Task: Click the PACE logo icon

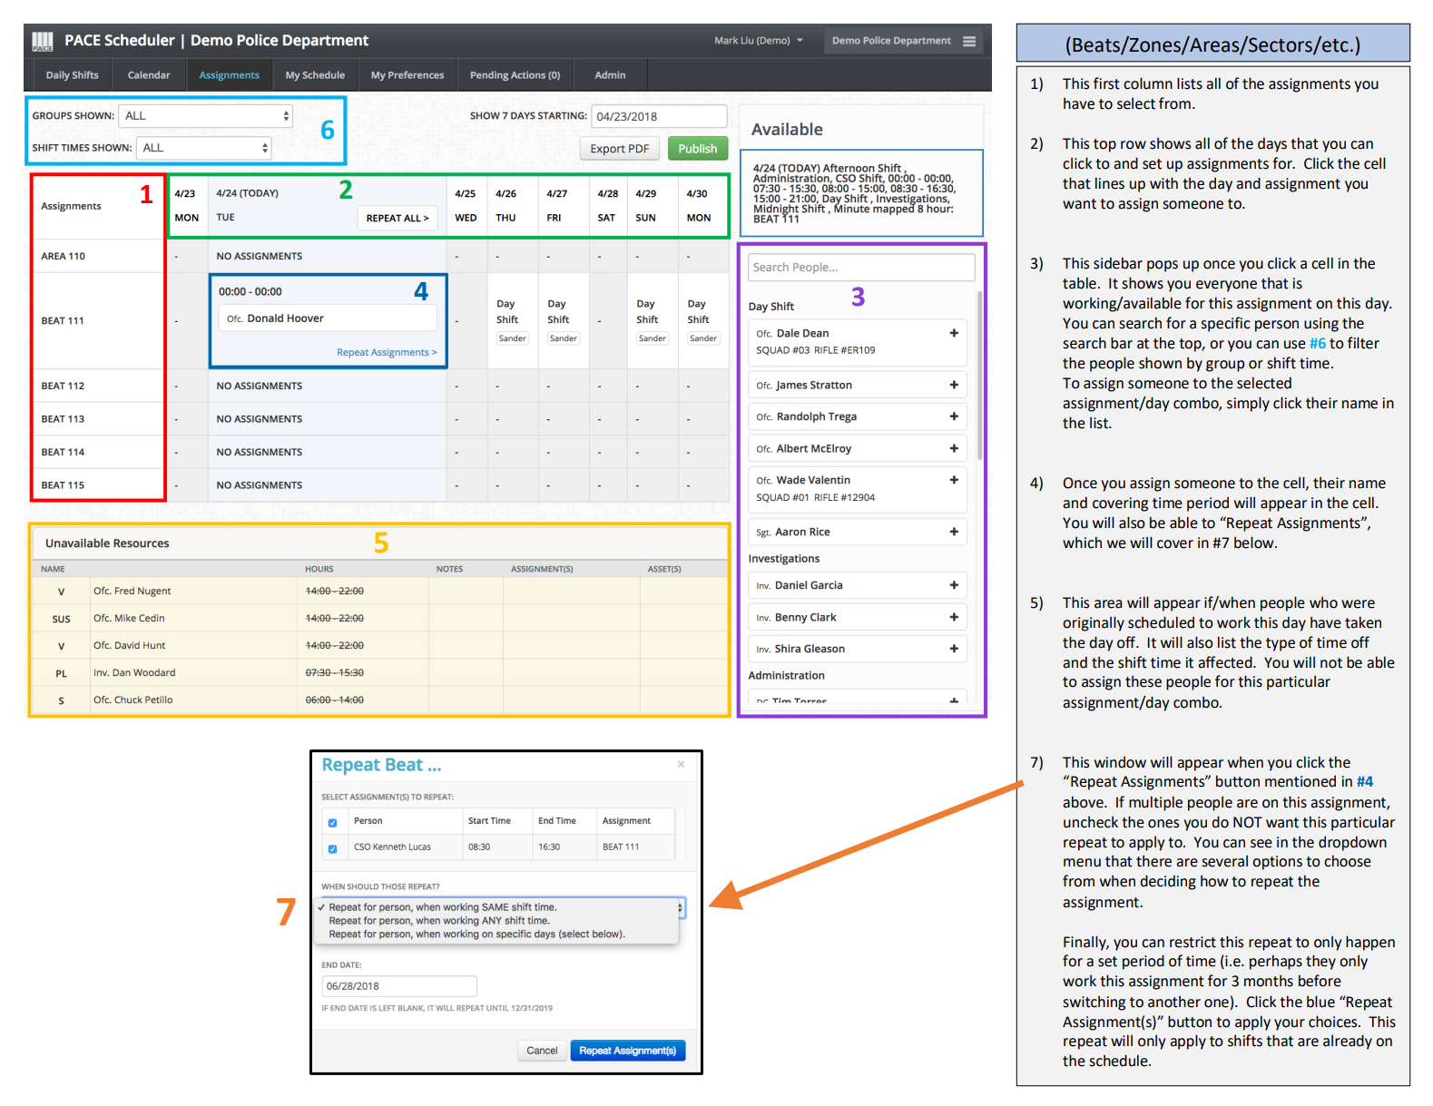Action: pos(43,41)
